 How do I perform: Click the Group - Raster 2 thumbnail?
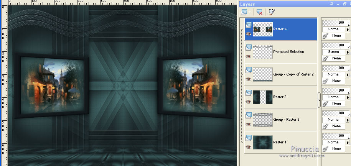pyautogui.click(x=262, y=120)
